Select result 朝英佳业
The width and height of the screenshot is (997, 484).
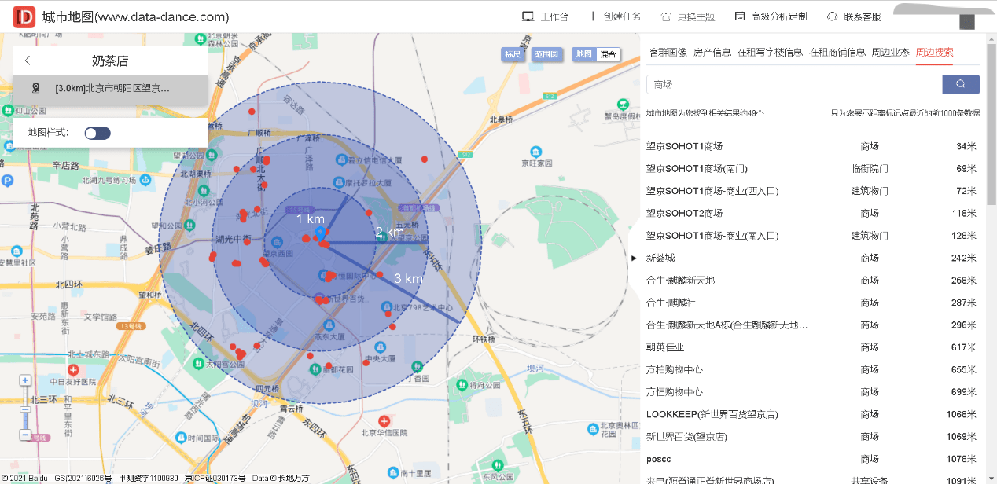pyautogui.click(x=811, y=347)
